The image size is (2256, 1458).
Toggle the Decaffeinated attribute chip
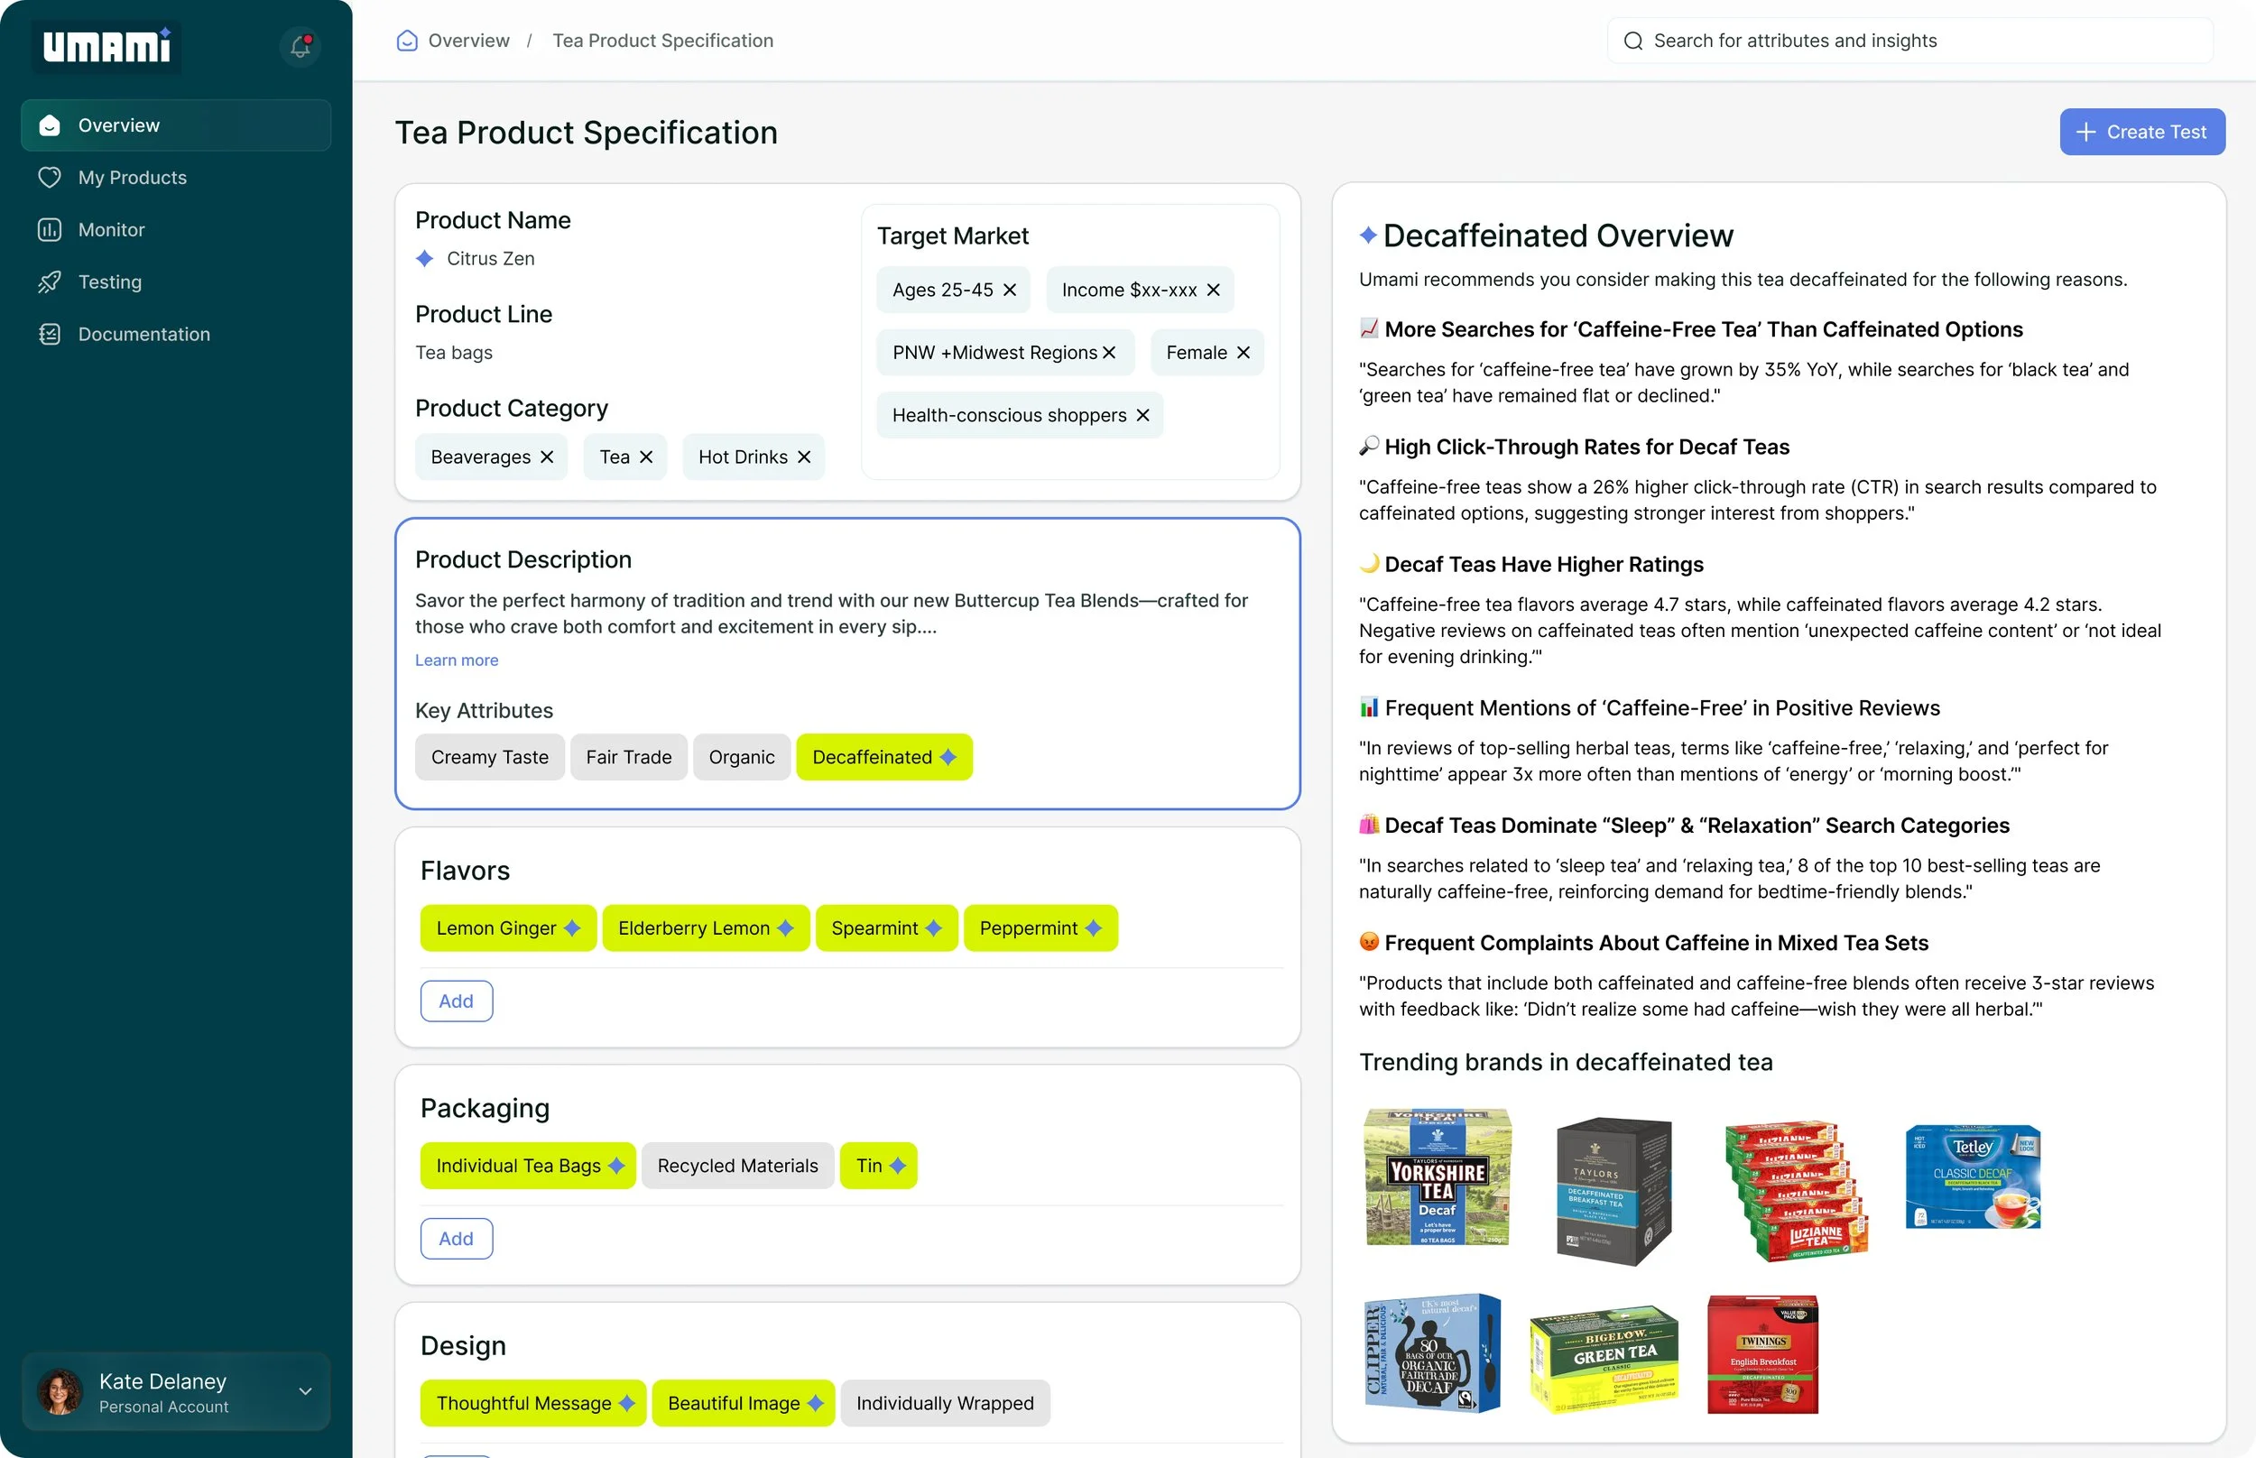click(883, 757)
